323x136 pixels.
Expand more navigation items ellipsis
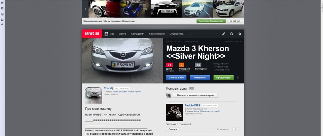190,34
